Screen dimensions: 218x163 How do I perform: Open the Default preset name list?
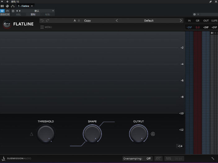pos(149,20)
